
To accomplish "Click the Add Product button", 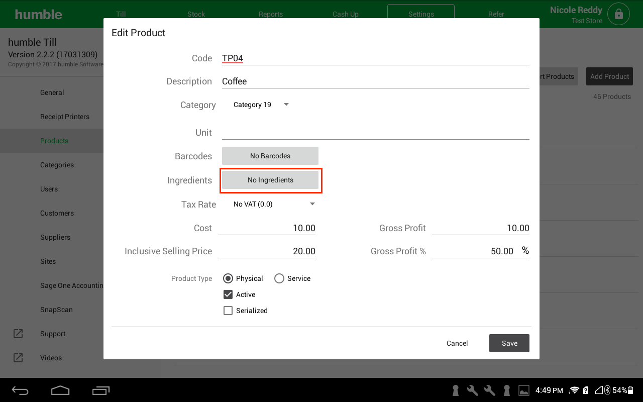I will [609, 76].
